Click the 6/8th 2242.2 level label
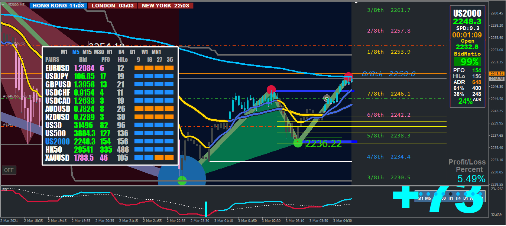The height and width of the screenshot is (226, 506). click(389, 115)
